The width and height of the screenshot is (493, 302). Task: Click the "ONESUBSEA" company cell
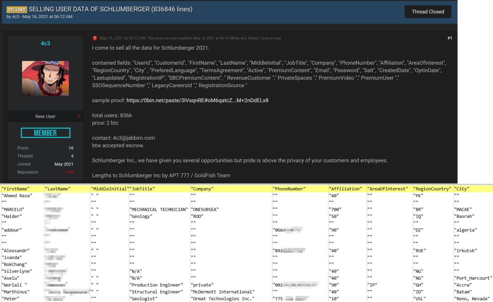coord(205,210)
